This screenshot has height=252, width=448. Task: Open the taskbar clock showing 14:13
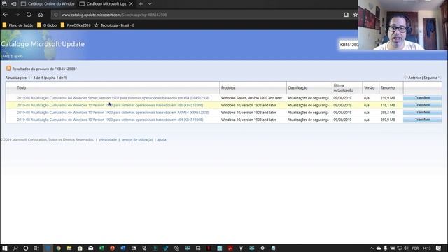coord(426,248)
